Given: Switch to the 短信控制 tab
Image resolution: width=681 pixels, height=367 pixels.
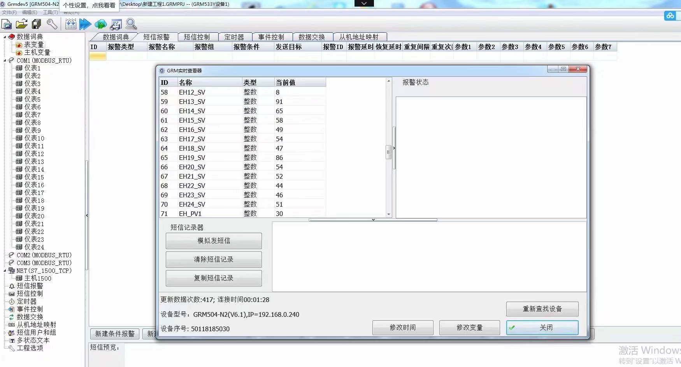Looking at the screenshot, I should 197,37.
